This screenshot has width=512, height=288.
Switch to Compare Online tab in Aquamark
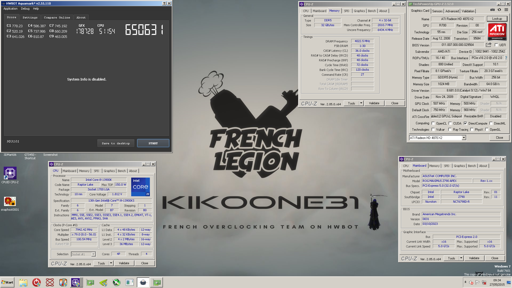pos(57,17)
